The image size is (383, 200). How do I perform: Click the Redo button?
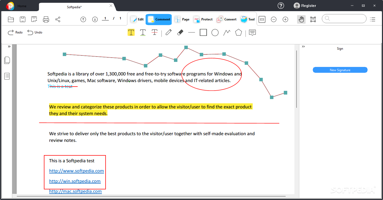(x=15, y=32)
